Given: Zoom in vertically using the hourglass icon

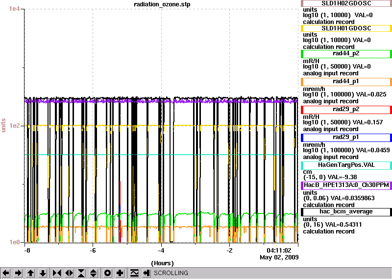Looking at the screenshot, I should [x=81, y=273].
